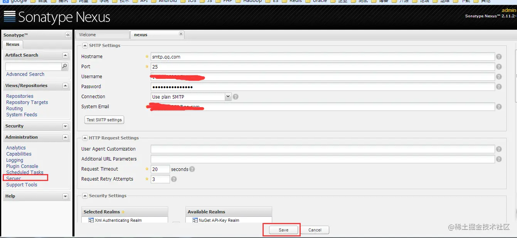517x238 pixels.
Task: Open the Repositories view
Action: tap(20, 96)
